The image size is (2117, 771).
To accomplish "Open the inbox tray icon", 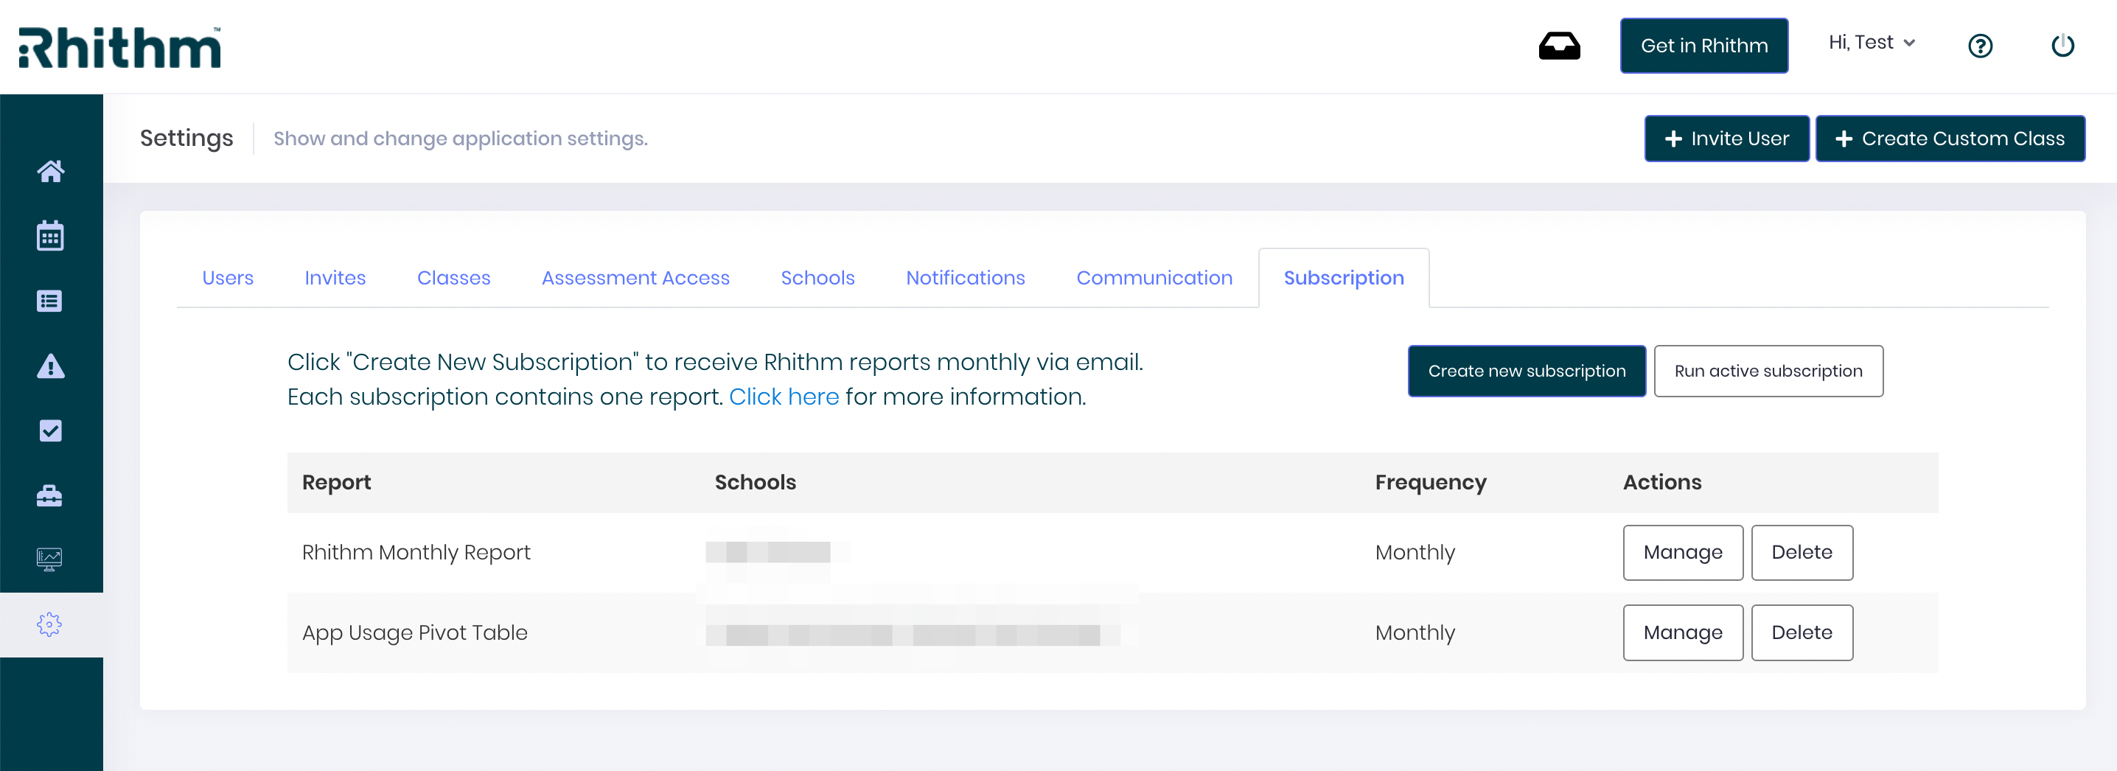I will pos(1559,45).
